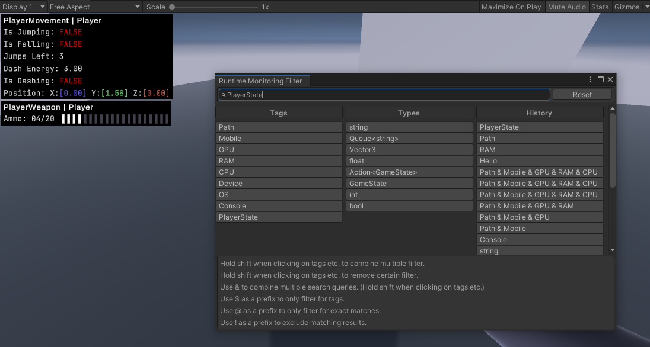
Task: Select 'Path & Mobile & GPU & RAM' history entry
Action: [540, 206]
